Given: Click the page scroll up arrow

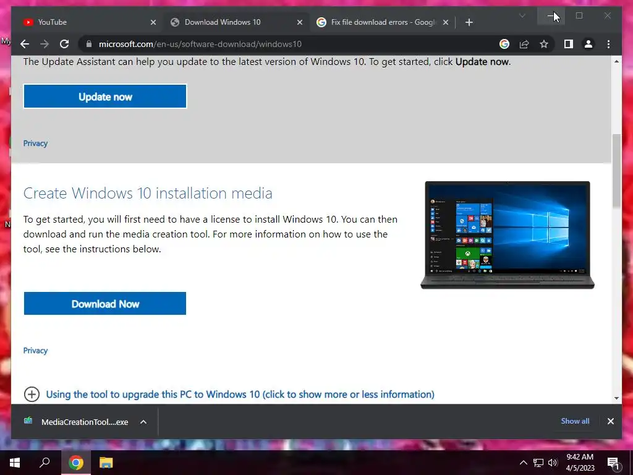Looking at the screenshot, I should tap(616, 61).
